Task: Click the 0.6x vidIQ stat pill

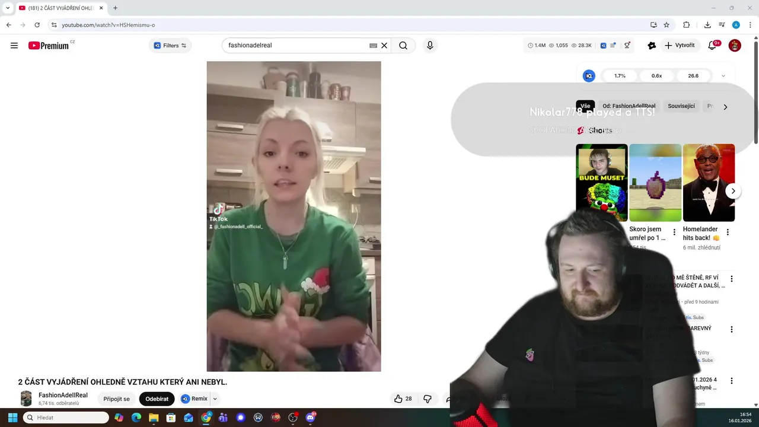Action: (x=656, y=76)
